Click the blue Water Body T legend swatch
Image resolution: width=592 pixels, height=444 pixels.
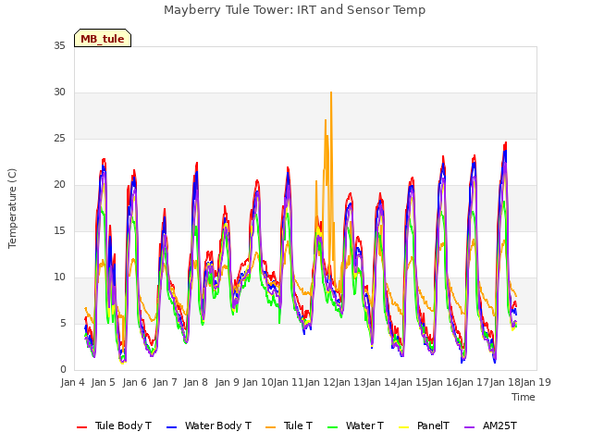pyautogui.click(x=172, y=427)
